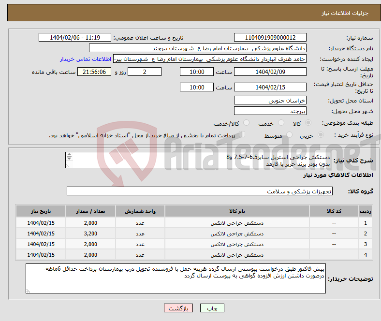
Task: Click the تاریخ نیاز column header
Action: point(41,211)
